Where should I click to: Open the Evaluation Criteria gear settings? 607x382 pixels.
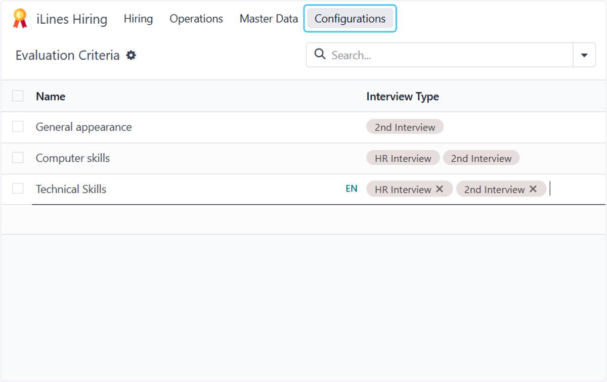tap(131, 55)
